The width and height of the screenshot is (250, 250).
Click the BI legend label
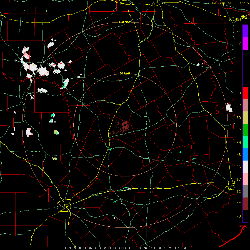[x=238, y=204]
